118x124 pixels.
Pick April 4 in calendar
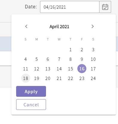pos(25,59)
